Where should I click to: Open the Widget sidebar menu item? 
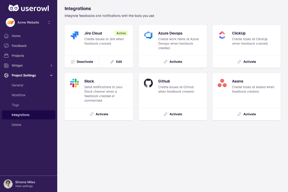click(x=28, y=65)
